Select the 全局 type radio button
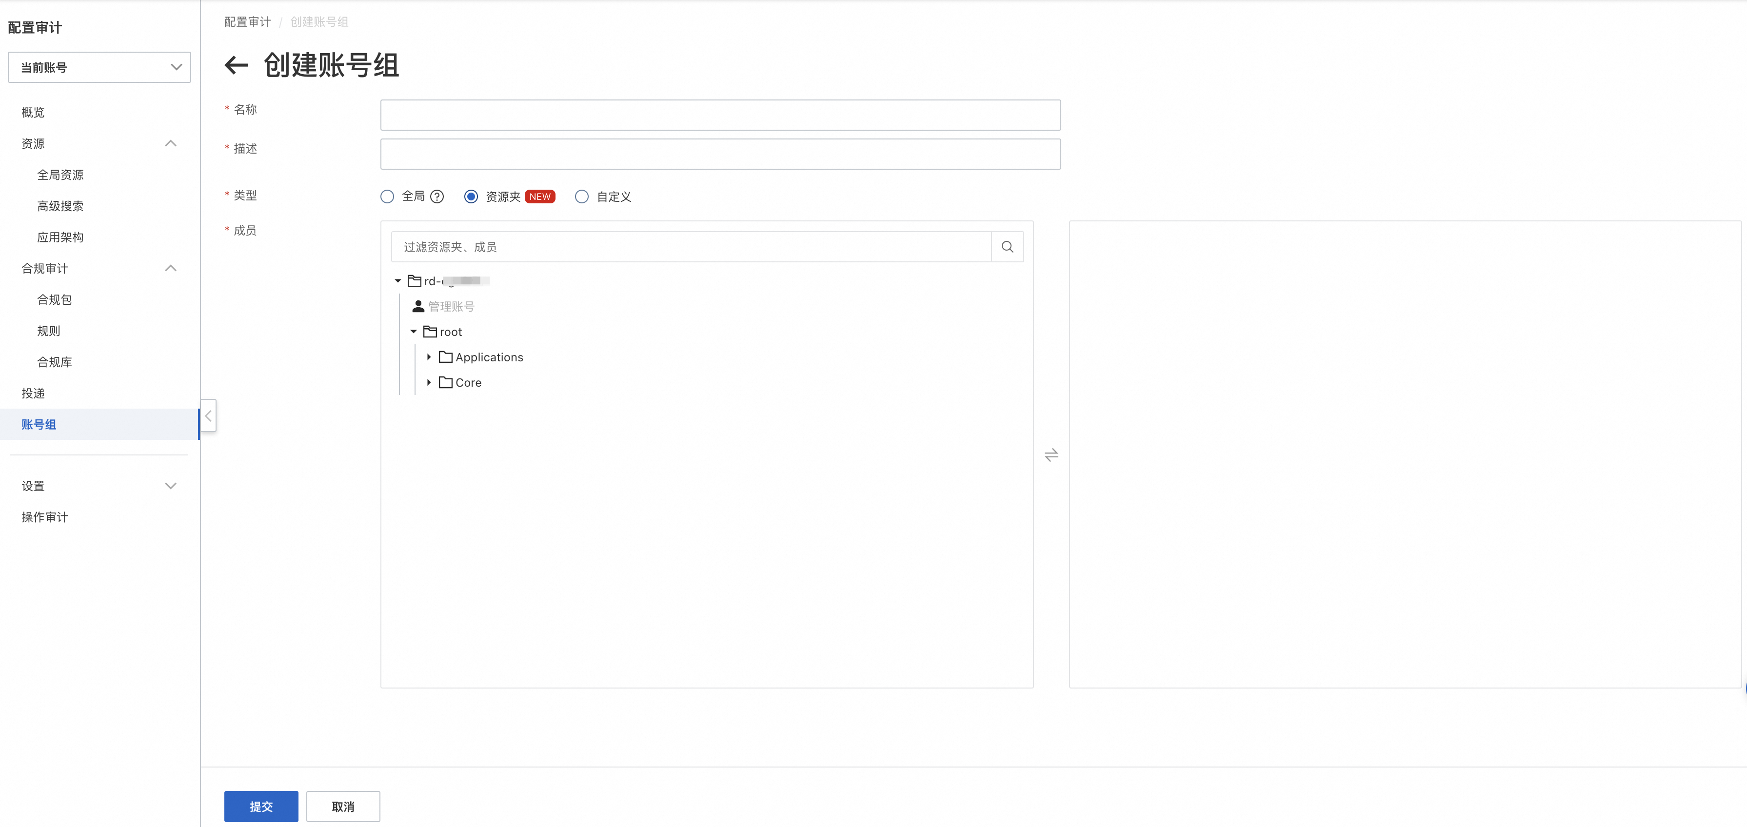Image resolution: width=1747 pixels, height=827 pixels. [387, 197]
